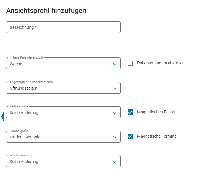Click the arrow icon next to Mittlere Symbole
Viewport: 209px width, 173px height.
[115, 137]
